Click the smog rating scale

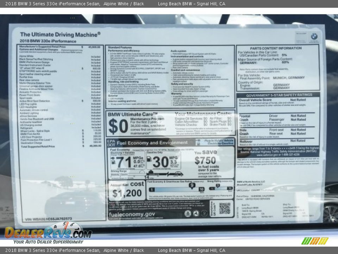(x=220, y=188)
